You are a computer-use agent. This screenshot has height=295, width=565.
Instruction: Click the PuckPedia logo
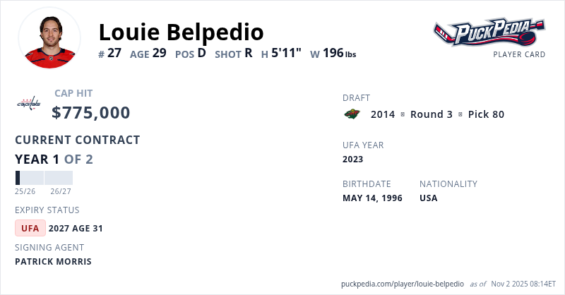489,32
